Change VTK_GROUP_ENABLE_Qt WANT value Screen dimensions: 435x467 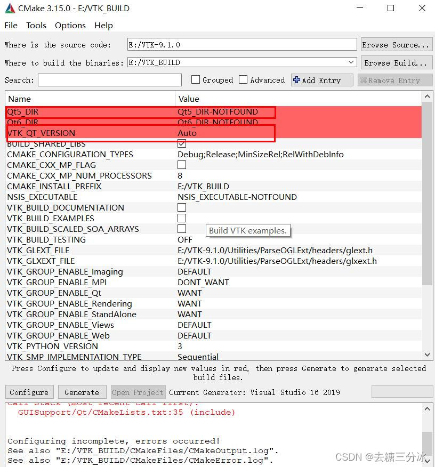pyautogui.click(x=190, y=293)
